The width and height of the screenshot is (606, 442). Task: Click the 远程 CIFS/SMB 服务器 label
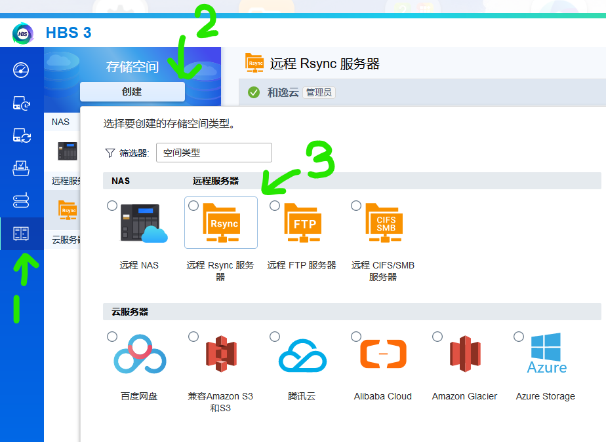(383, 271)
